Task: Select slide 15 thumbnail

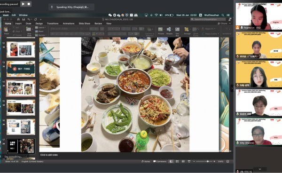Action: click(21, 108)
